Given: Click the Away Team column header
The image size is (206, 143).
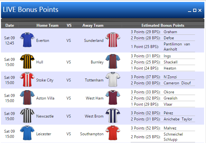Looking at the screenshot, I should [93, 25].
